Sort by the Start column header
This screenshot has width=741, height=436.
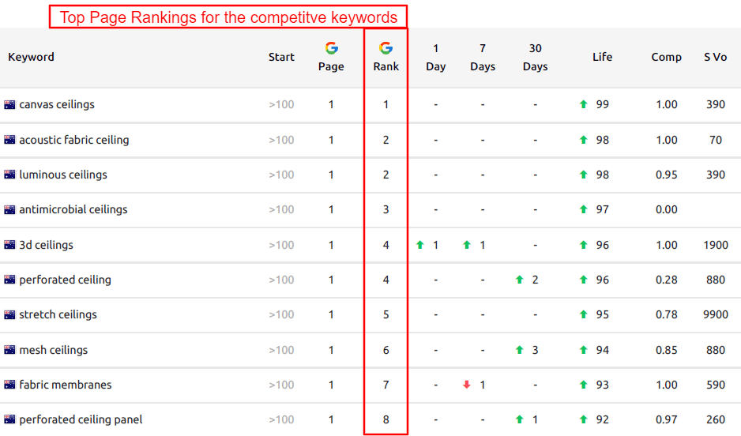pos(281,57)
